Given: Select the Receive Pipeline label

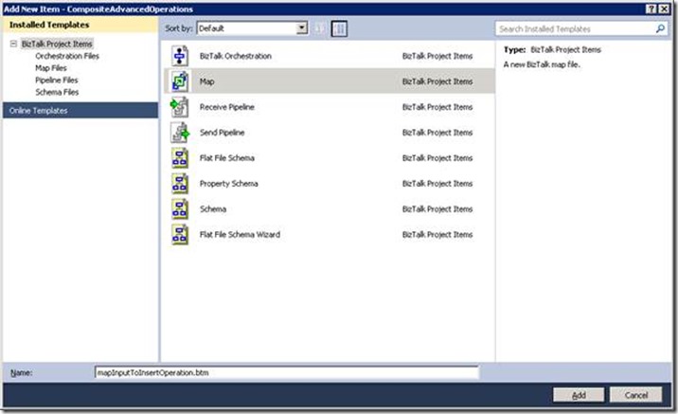Looking at the screenshot, I should 227,107.
